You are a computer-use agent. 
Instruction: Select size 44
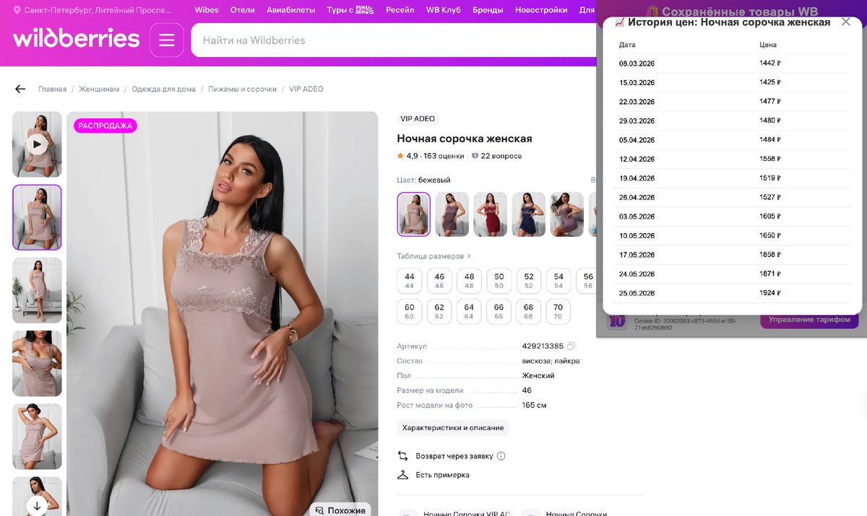tap(410, 281)
